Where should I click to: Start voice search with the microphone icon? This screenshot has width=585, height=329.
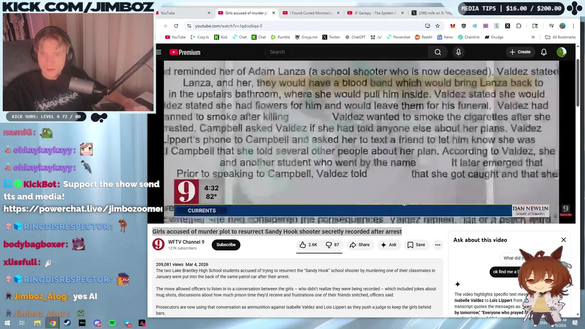click(x=458, y=52)
